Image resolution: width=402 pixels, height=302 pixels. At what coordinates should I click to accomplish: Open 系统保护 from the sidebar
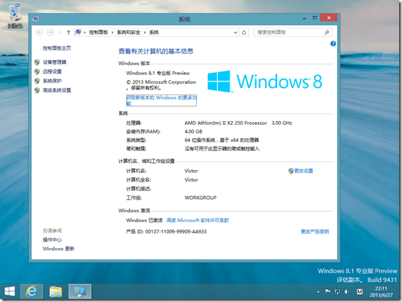52,81
